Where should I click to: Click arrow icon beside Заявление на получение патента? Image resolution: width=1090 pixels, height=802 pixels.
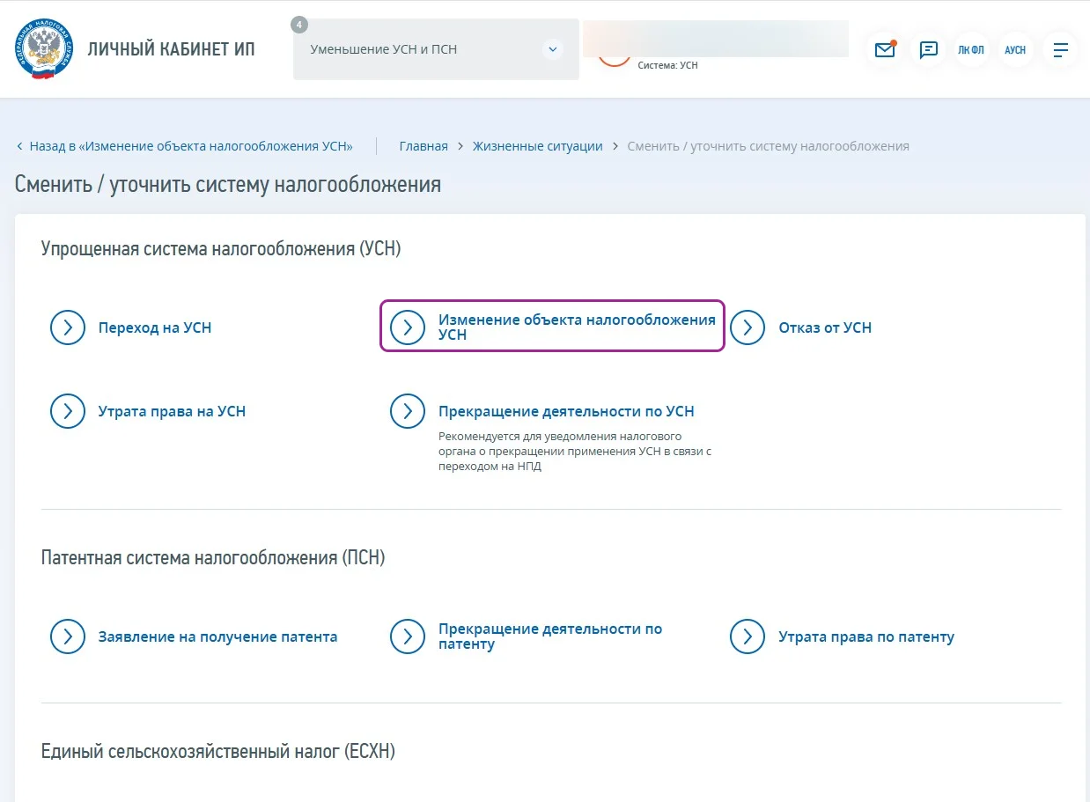[x=68, y=636]
